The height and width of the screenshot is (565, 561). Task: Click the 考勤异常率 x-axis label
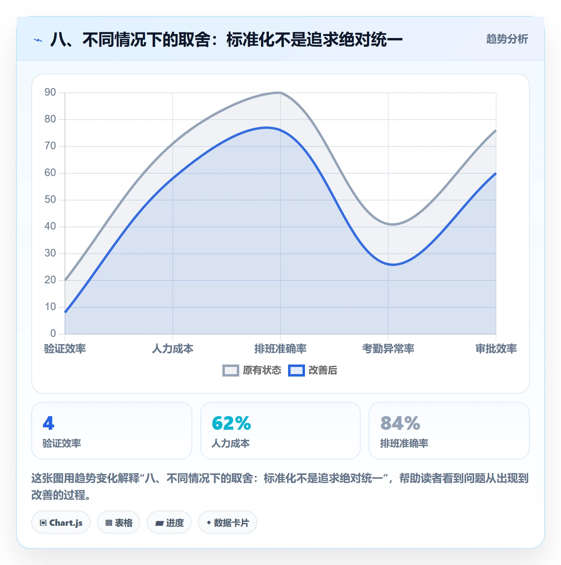[x=388, y=349]
